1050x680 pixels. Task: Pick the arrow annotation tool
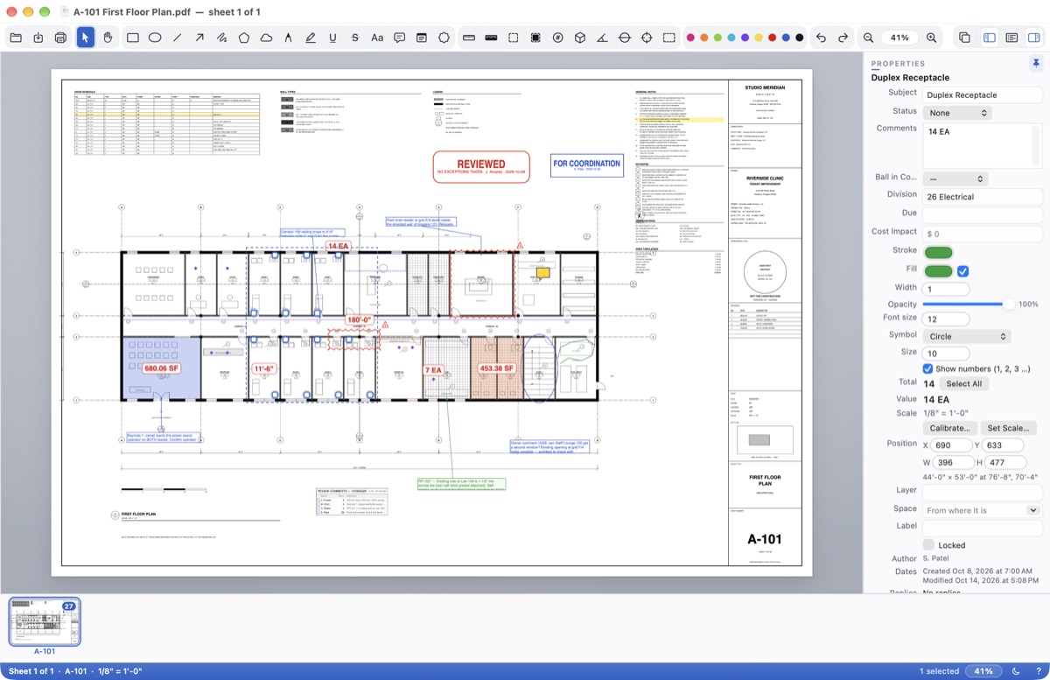[x=199, y=38]
